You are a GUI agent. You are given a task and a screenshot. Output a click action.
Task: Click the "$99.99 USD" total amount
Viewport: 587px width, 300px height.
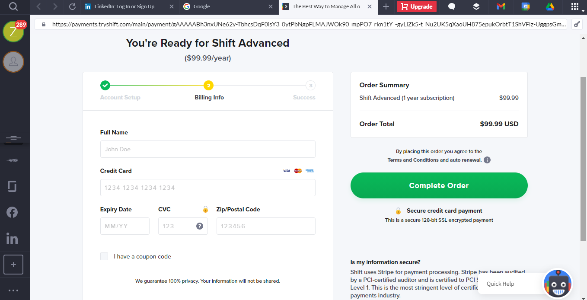499,124
